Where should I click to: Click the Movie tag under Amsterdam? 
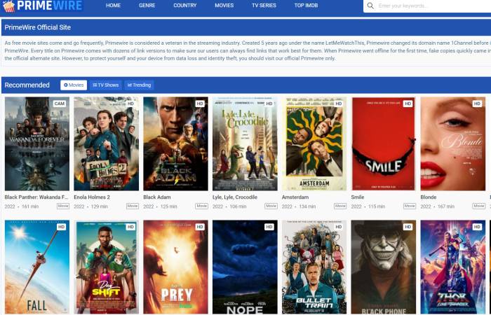(340, 206)
